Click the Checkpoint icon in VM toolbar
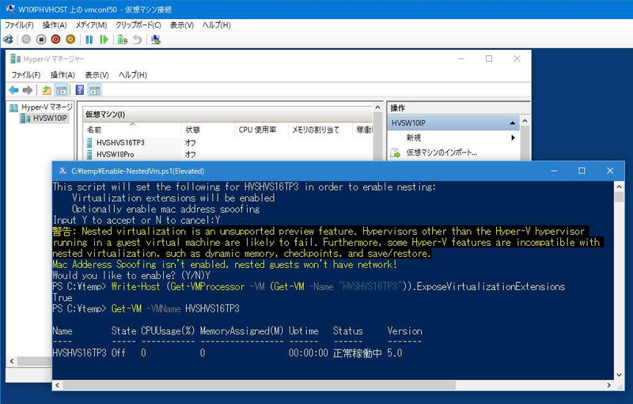This screenshot has width=633, height=404. [x=123, y=40]
